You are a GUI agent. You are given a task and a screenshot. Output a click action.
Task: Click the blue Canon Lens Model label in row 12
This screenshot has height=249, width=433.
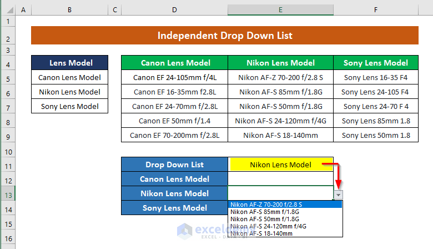[174, 179]
